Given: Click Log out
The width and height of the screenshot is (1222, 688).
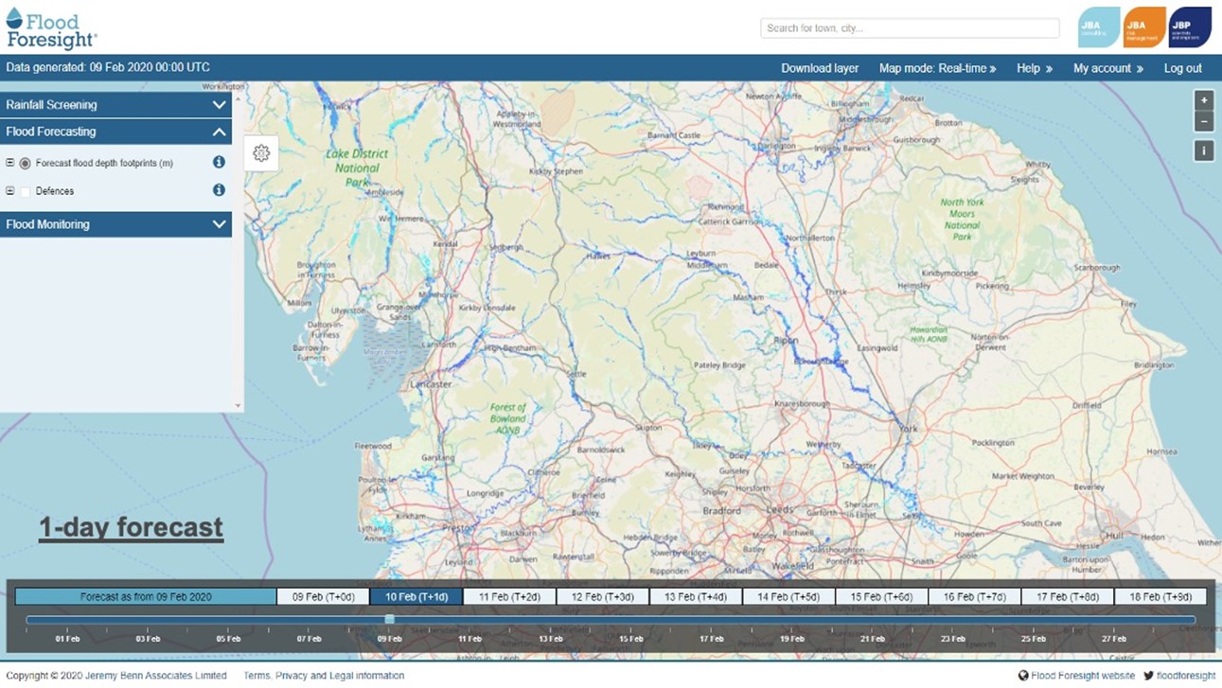Looking at the screenshot, I should pyautogui.click(x=1182, y=68).
